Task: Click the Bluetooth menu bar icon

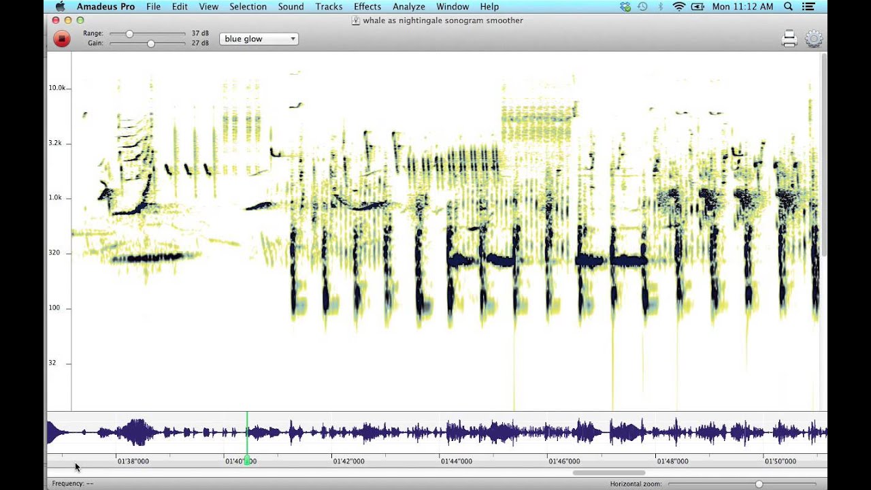Action: [660, 7]
